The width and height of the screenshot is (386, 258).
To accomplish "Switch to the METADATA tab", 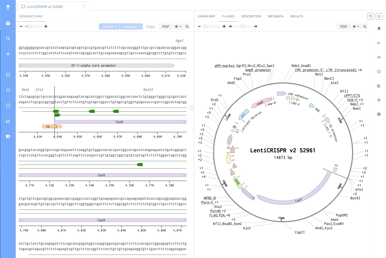I will point(276,16).
